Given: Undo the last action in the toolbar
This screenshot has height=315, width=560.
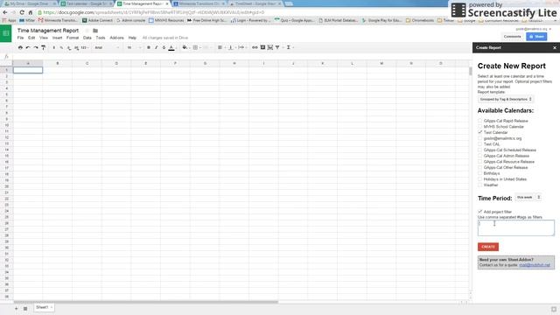Looking at the screenshot, I should point(28,47).
